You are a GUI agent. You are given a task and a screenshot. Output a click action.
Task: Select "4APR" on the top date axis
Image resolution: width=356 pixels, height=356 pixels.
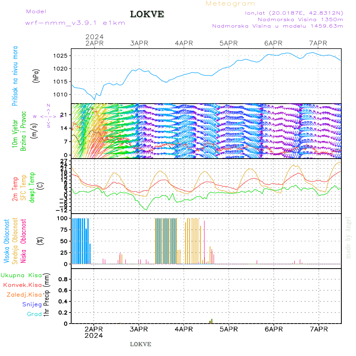pos(184,43)
